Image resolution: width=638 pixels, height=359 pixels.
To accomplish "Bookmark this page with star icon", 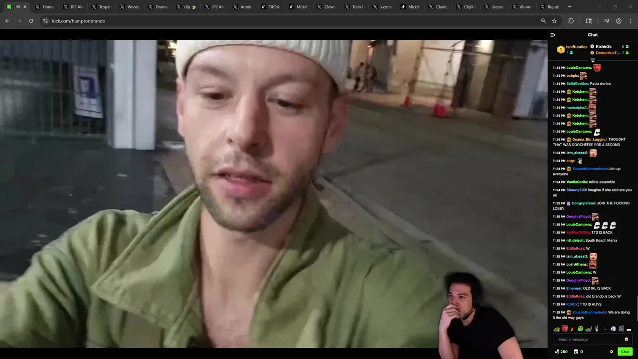I will tap(554, 21).
